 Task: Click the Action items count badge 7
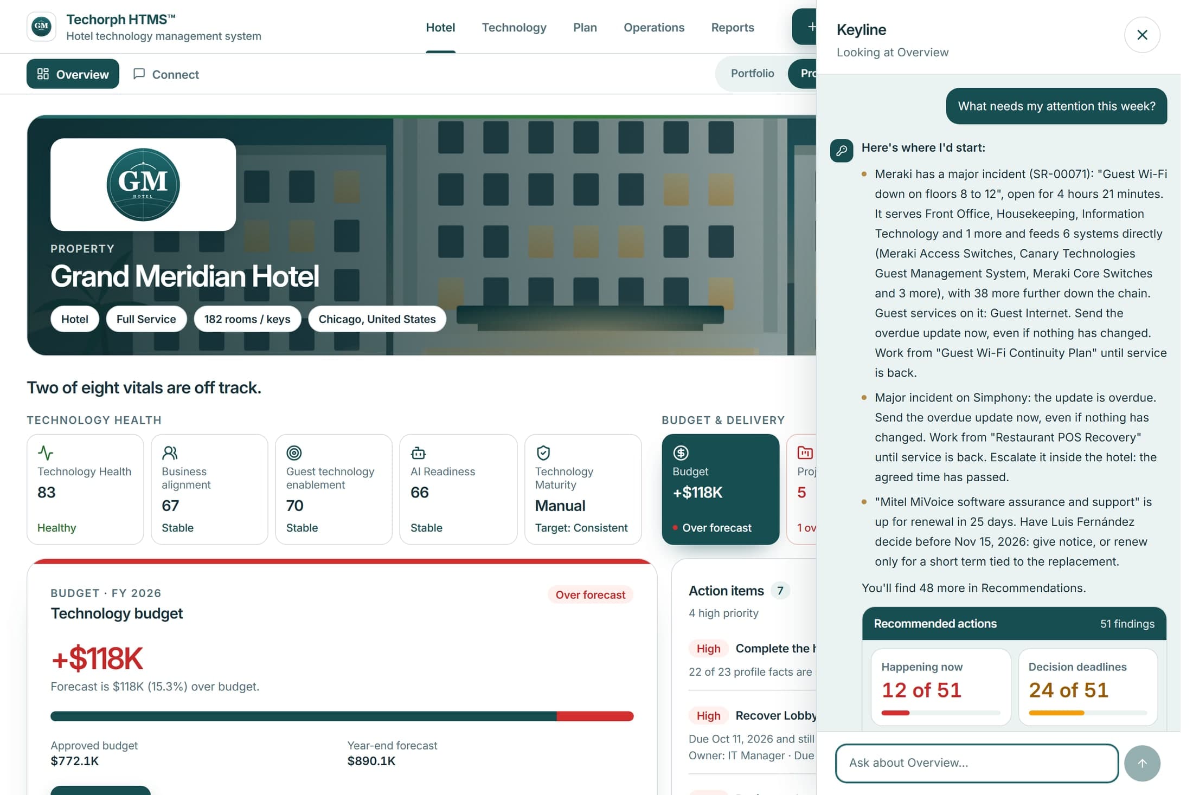point(780,591)
